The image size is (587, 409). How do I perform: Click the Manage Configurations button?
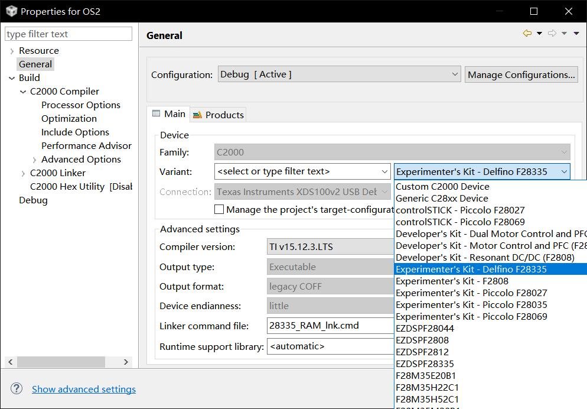(x=521, y=74)
